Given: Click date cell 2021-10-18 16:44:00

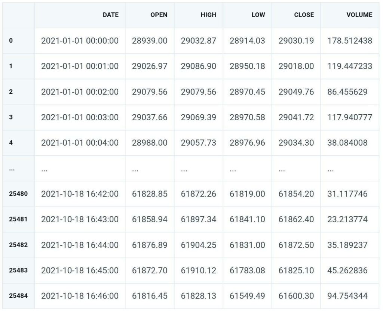Looking at the screenshot, I should (x=80, y=245).
